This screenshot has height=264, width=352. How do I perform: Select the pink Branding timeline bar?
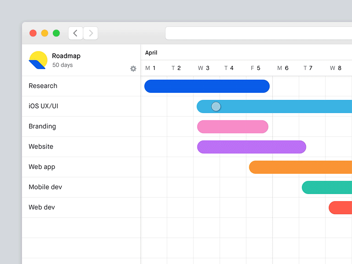point(232,127)
